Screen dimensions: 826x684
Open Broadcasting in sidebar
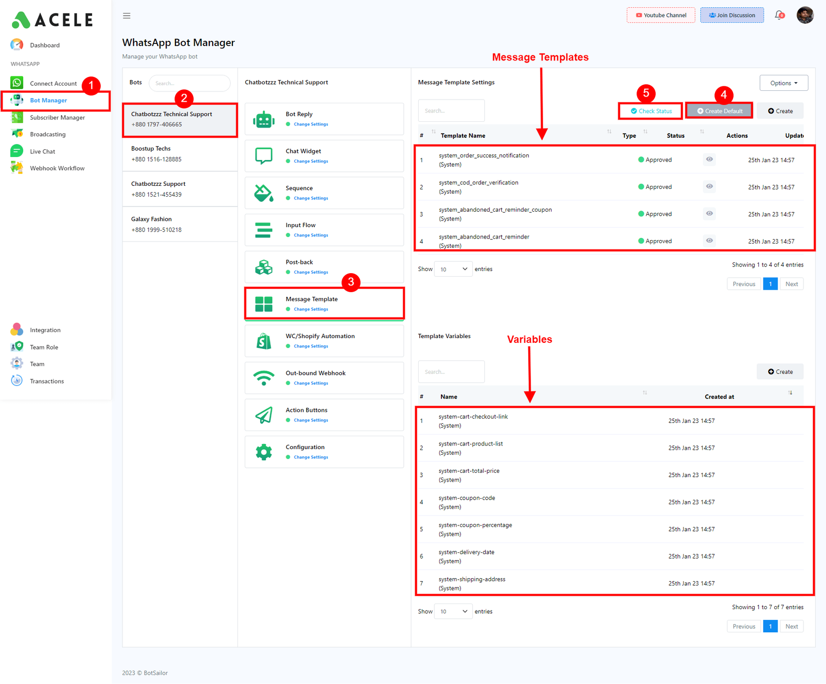click(x=47, y=134)
